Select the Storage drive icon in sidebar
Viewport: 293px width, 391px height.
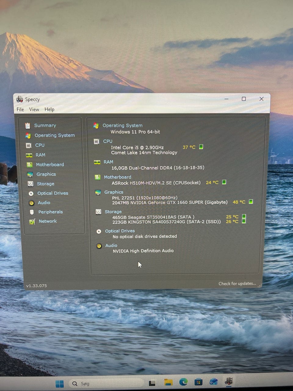[31, 184]
